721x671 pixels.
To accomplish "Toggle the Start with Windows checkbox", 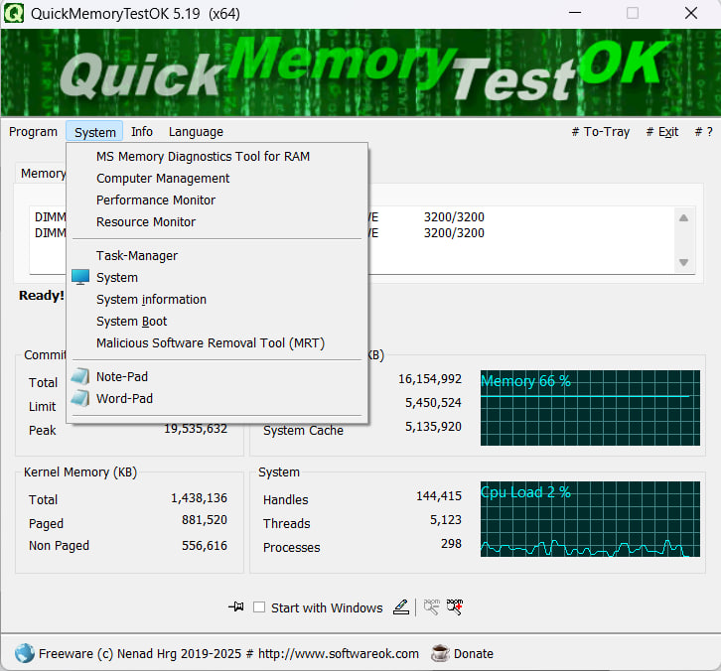I will (259, 607).
